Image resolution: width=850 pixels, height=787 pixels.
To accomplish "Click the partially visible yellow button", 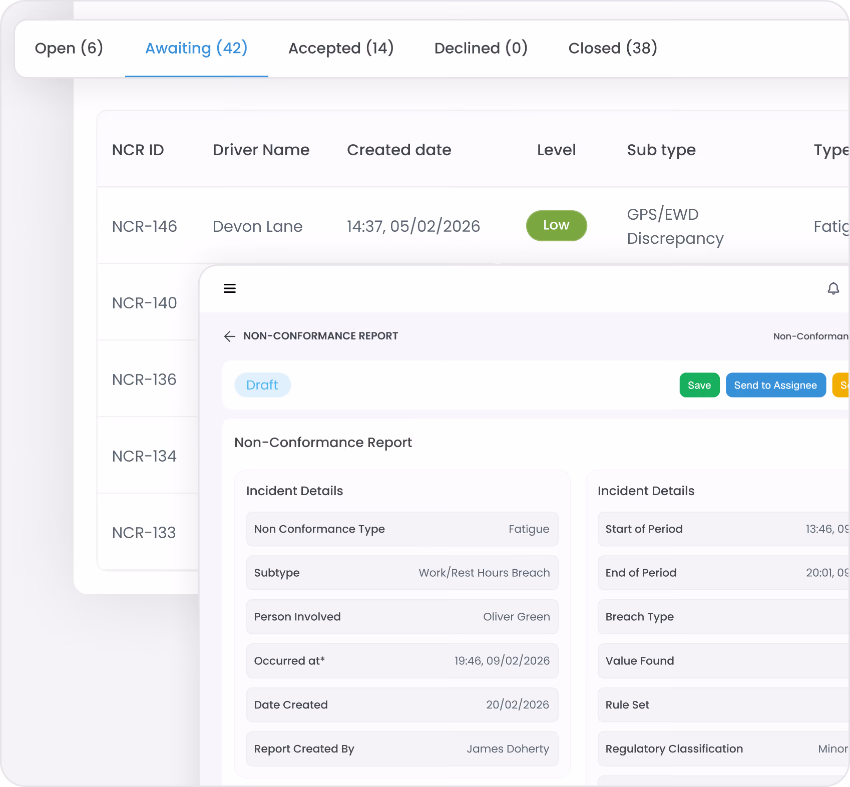I will [x=841, y=385].
